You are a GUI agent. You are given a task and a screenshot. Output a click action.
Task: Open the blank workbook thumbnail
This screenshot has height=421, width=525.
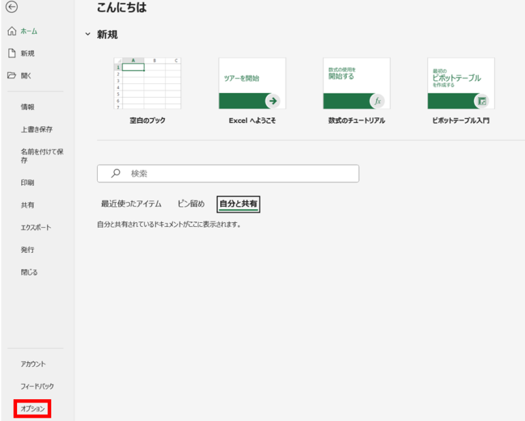147,83
